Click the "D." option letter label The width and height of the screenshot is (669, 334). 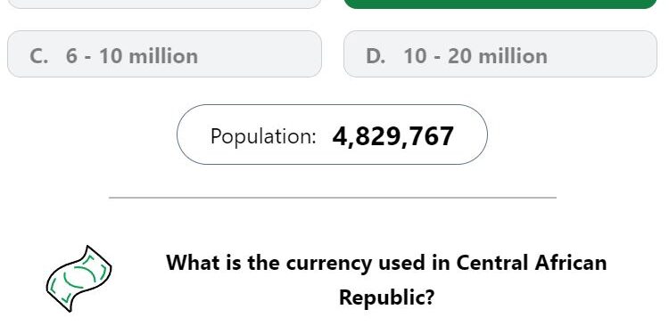point(376,56)
